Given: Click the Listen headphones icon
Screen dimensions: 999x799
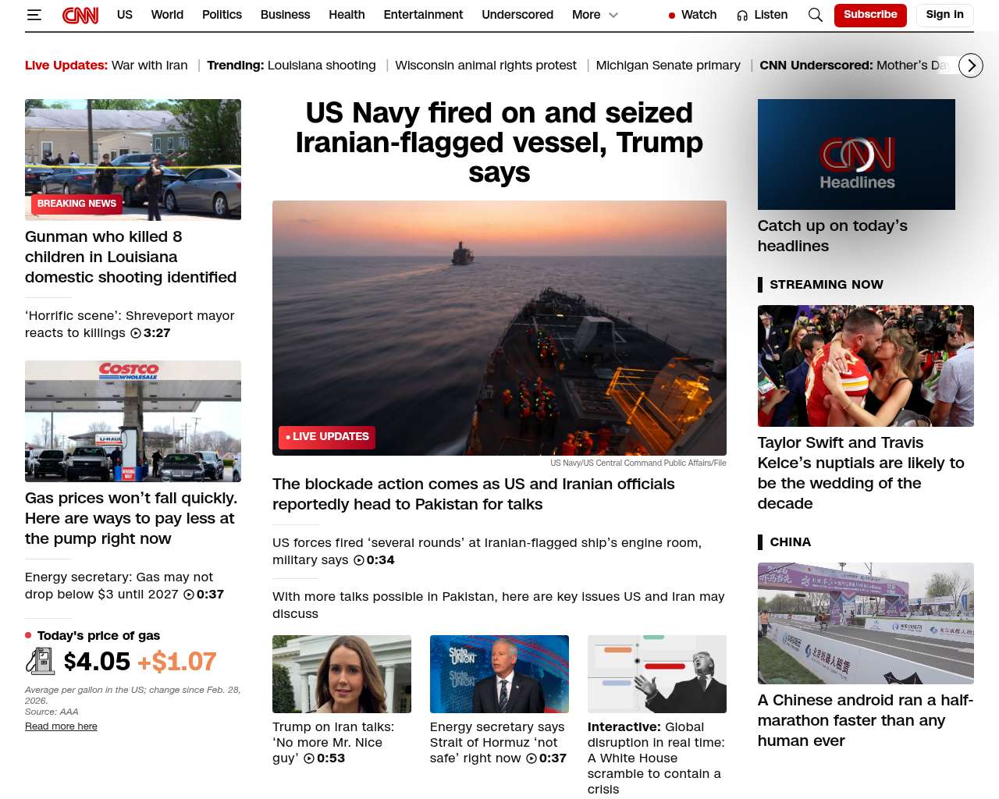Looking at the screenshot, I should coord(742,15).
